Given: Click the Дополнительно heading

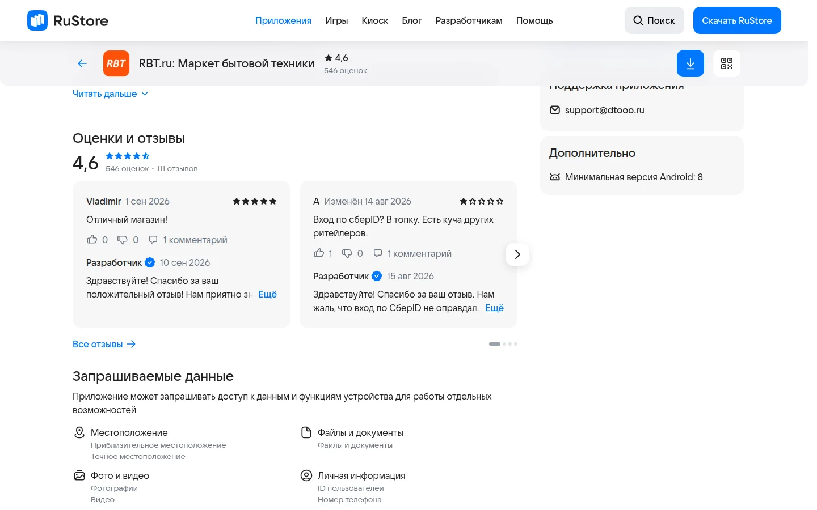Looking at the screenshot, I should (x=592, y=153).
